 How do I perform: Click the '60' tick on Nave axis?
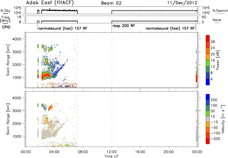point(204,17)
